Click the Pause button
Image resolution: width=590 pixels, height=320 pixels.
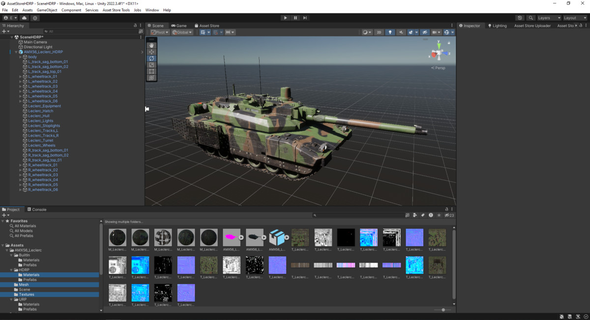295,18
